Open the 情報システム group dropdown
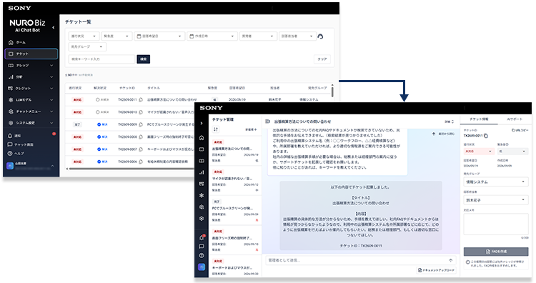The height and width of the screenshot is (283, 536). pyautogui.click(x=496, y=182)
